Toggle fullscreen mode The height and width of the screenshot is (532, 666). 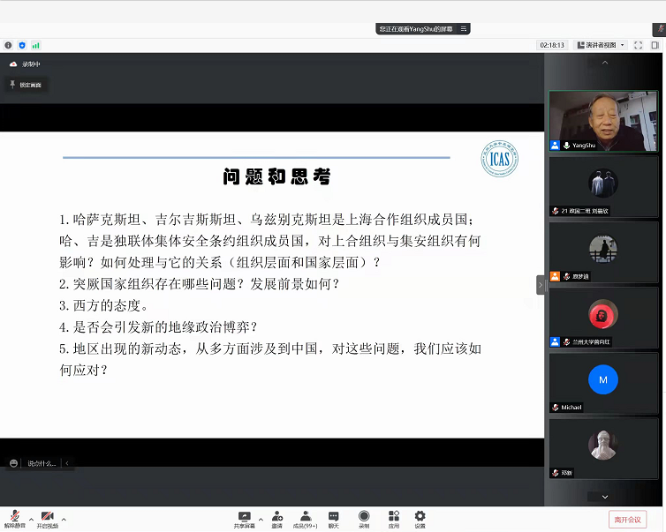(x=639, y=45)
